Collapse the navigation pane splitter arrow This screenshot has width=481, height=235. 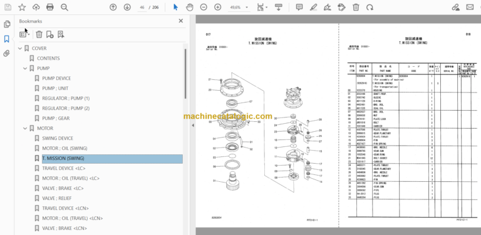tap(193, 126)
